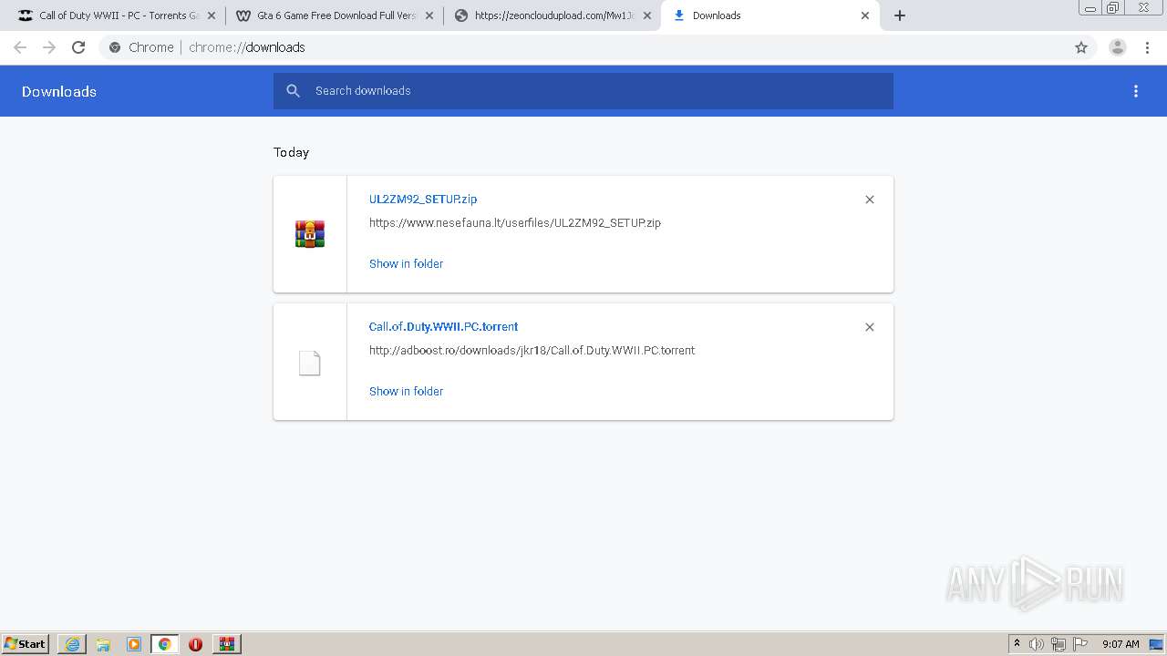Open the Opera taskbar icon
This screenshot has width=1167, height=656.
[195, 644]
